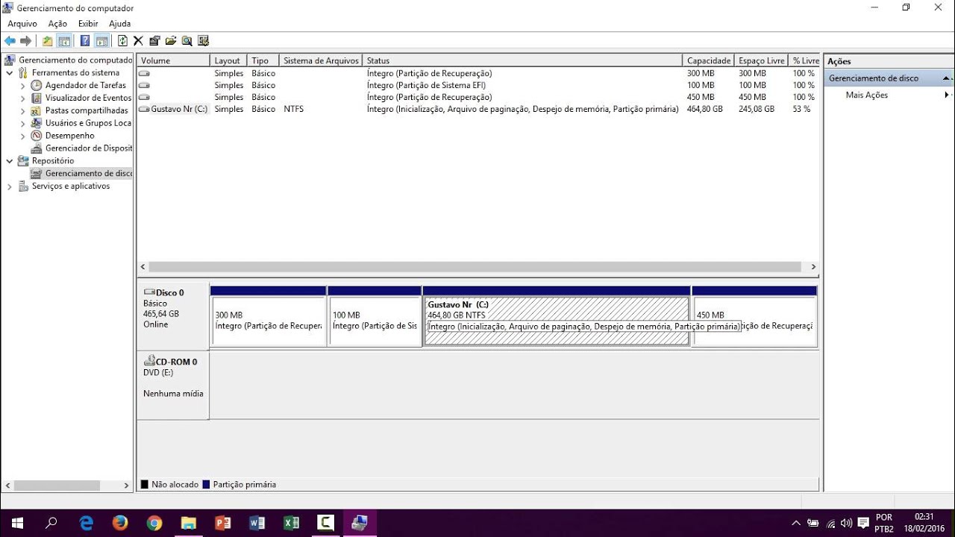
Task: Open the Ajuda menu
Action: pyautogui.click(x=119, y=24)
